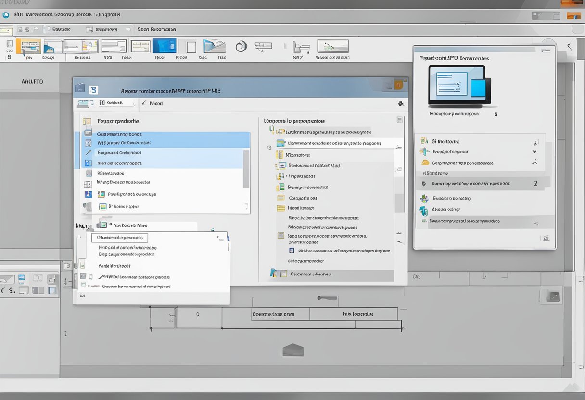
Task: Select the blue monitor icon in the toolbar
Action: [x=164, y=47]
